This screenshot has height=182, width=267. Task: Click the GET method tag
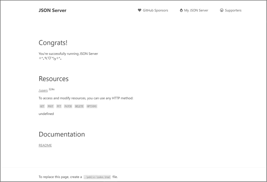(42, 106)
